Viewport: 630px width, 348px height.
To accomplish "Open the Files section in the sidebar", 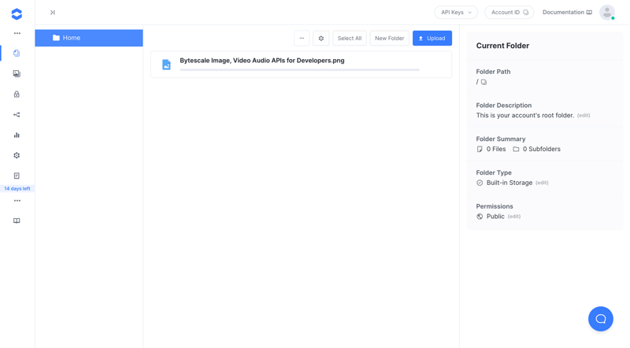I will pyautogui.click(x=17, y=53).
